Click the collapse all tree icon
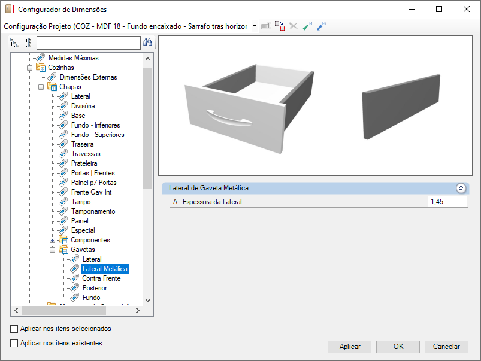Screen dimensions: 481x361 tap(29, 43)
